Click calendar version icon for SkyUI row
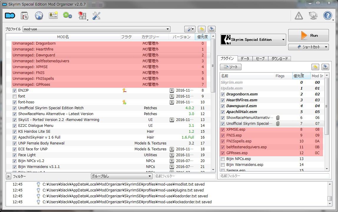The image size is (338, 212). click(172, 120)
